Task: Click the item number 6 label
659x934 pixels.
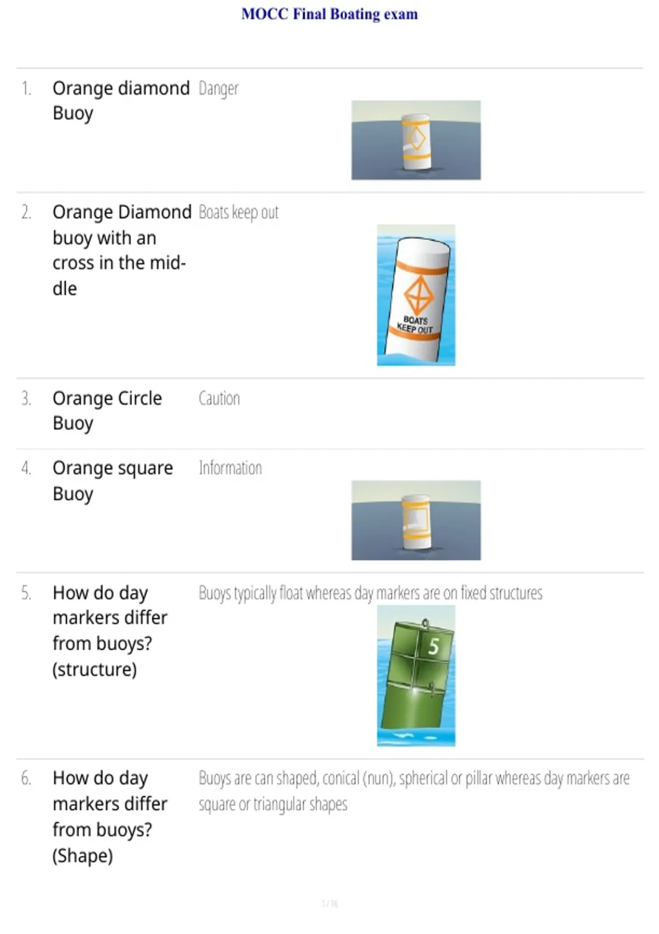Action: pyautogui.click(x=26, y=779)
